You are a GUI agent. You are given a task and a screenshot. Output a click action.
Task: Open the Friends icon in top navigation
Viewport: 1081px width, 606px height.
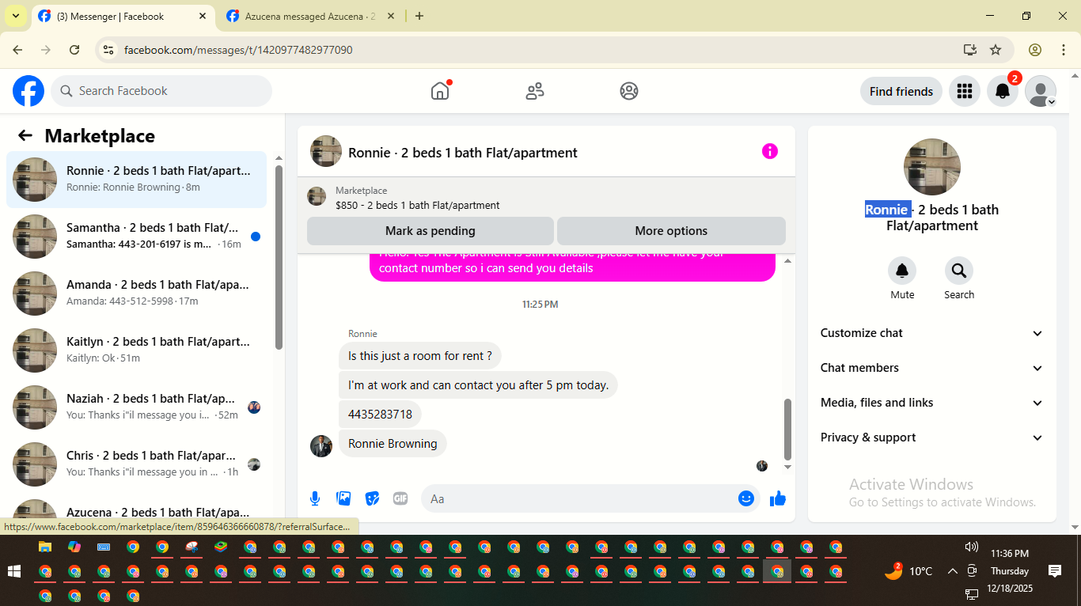535,91
